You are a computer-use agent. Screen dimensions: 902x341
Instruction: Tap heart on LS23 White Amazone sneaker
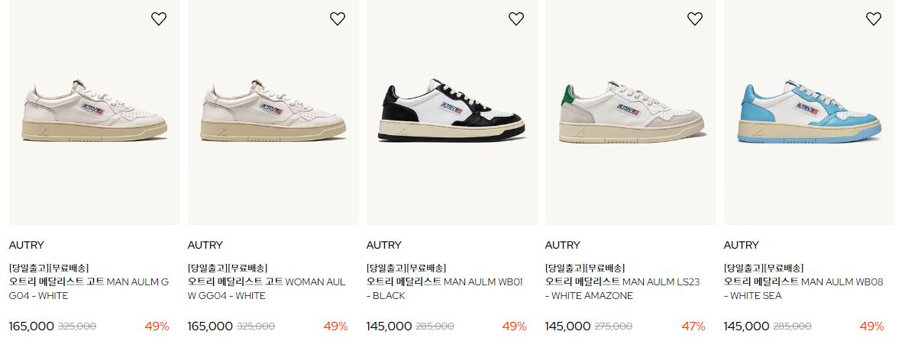coord(695,19)
